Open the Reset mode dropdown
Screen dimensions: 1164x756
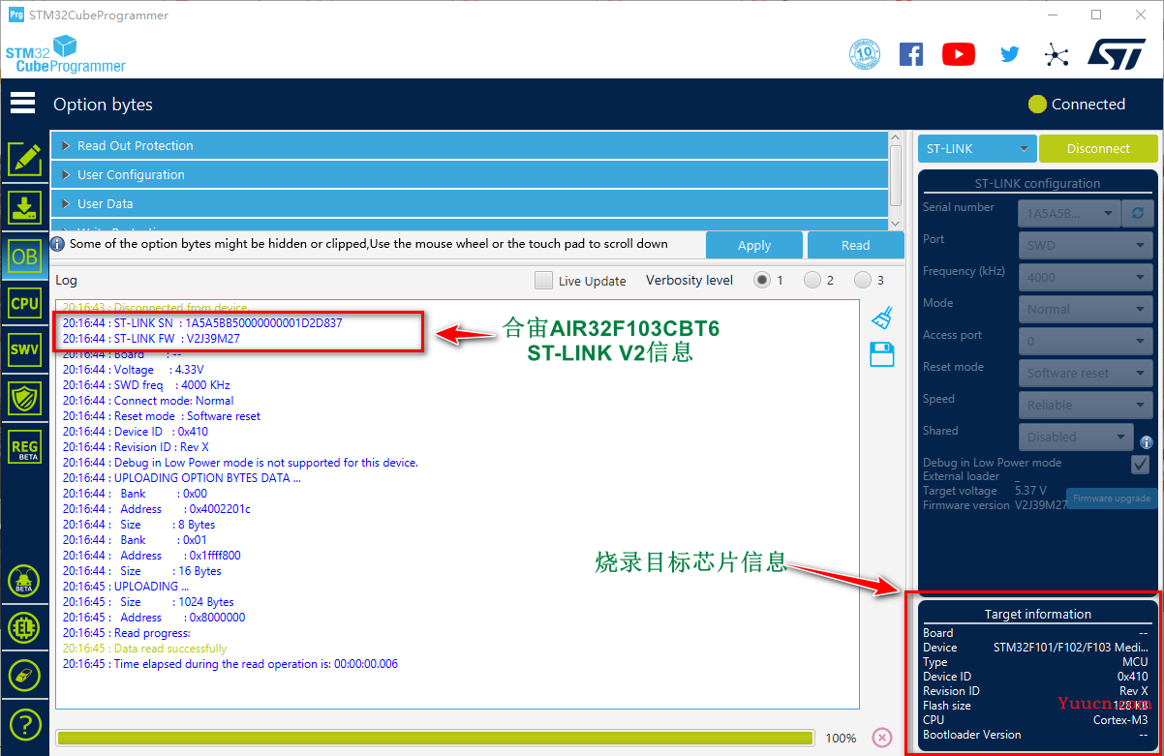coord(1086,373)
